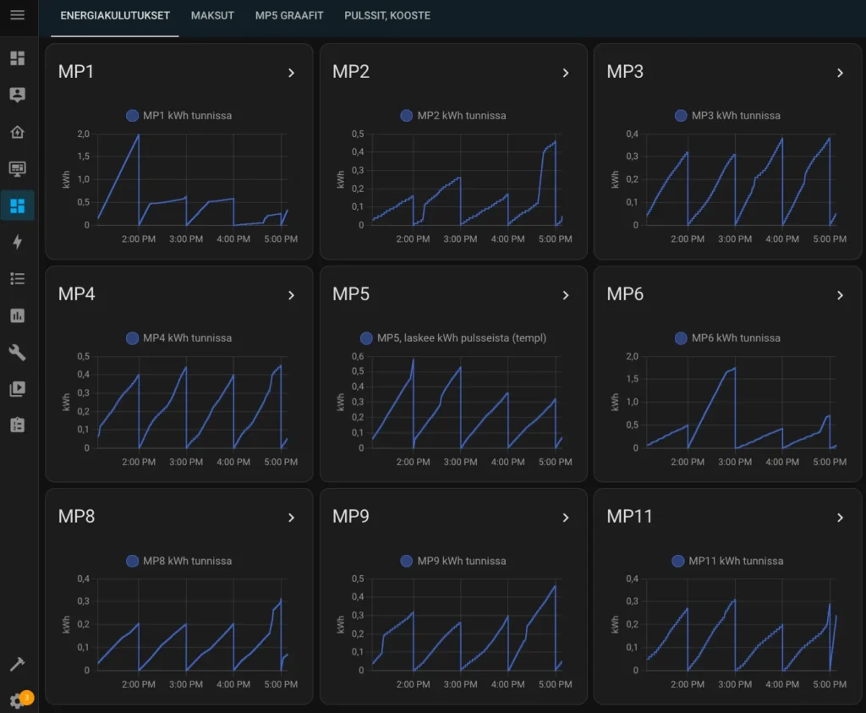This screenshot has height=713, width=866.
Task: Open the Media play icon in sidebar
Action: [x=17, y=389]
